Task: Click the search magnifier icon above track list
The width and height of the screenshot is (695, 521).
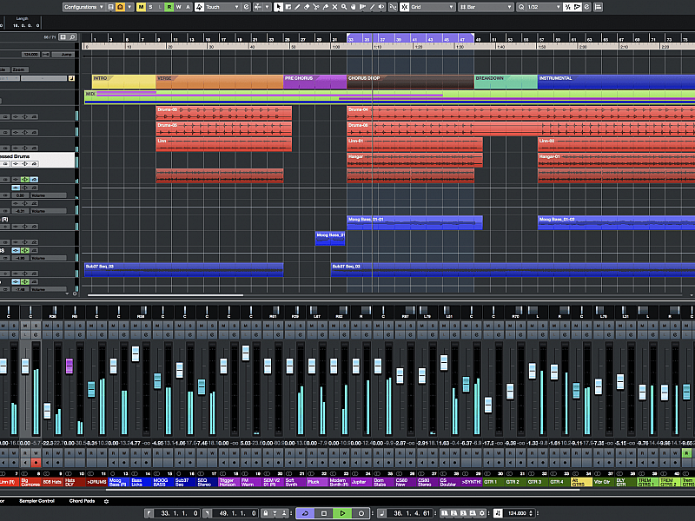Action: point(73,37)
